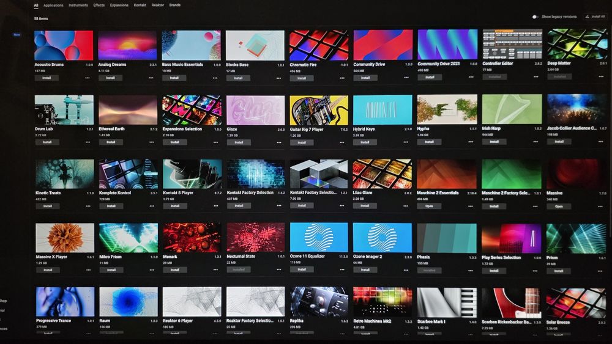Viewport: 612px width, 344px height.
Task: Click the Reaktor 6 Player thumbnail
Action: pos(192,302)
